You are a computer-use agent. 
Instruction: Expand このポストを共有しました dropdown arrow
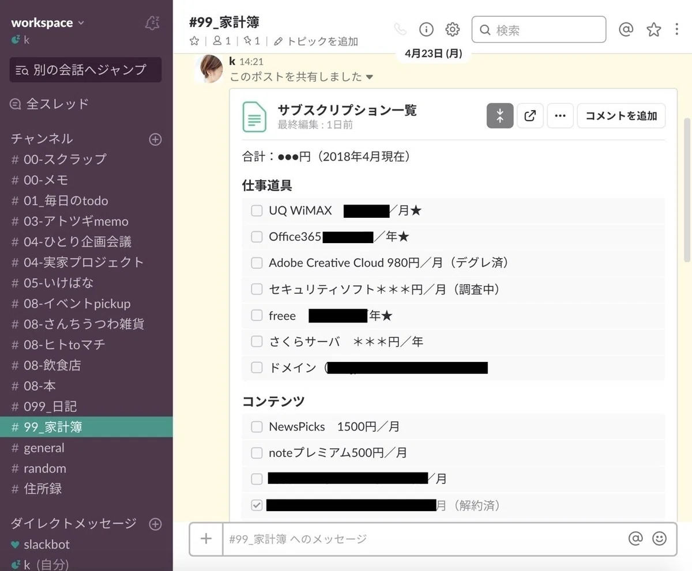[370, 77]
